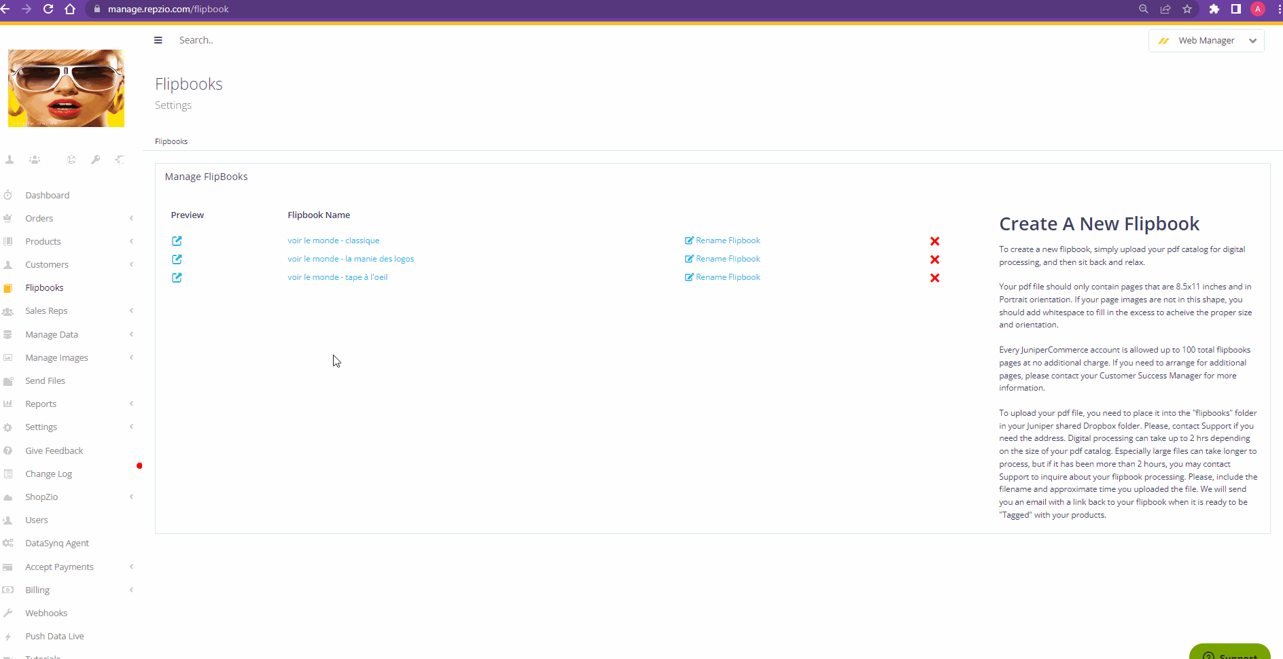Click the circular refresh-style icon in sidebar

(71, 160)
